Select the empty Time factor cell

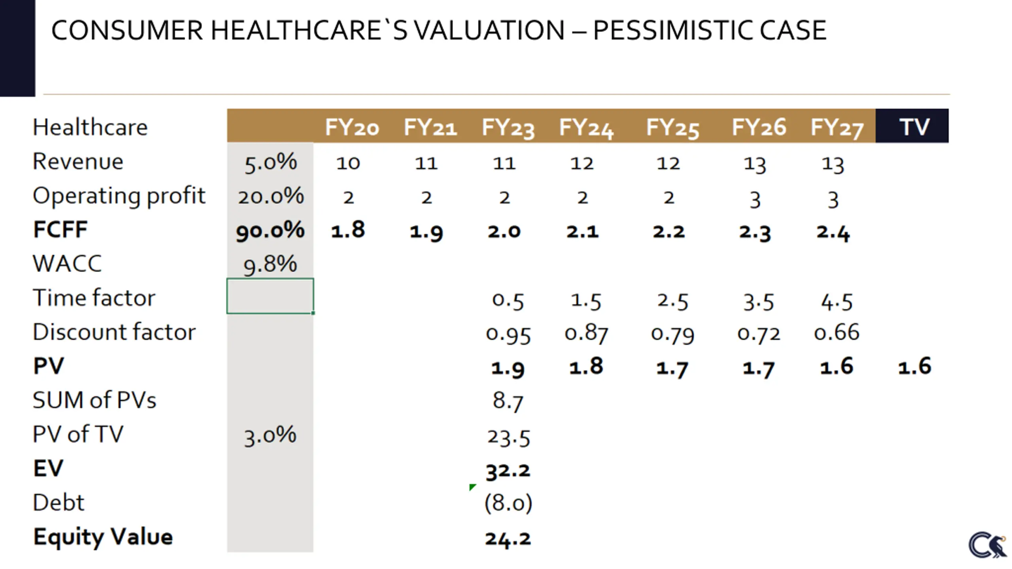[x=270, y=296]
